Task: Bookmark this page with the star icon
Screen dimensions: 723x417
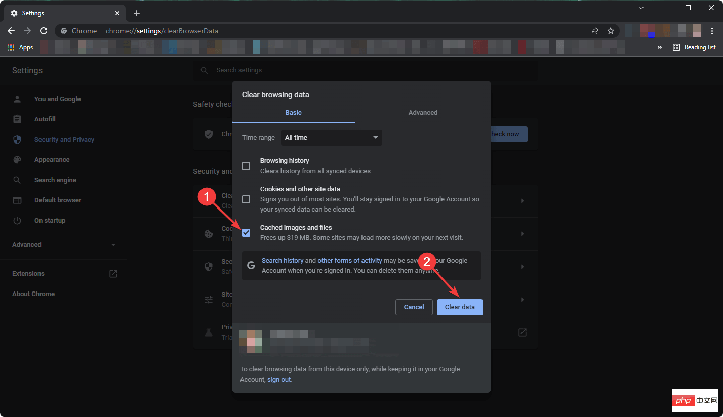Action: coord(611,31)
